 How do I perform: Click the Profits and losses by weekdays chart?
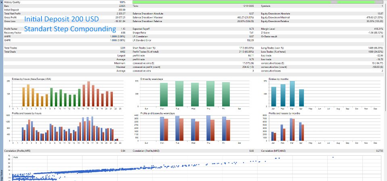pos(194,128)
